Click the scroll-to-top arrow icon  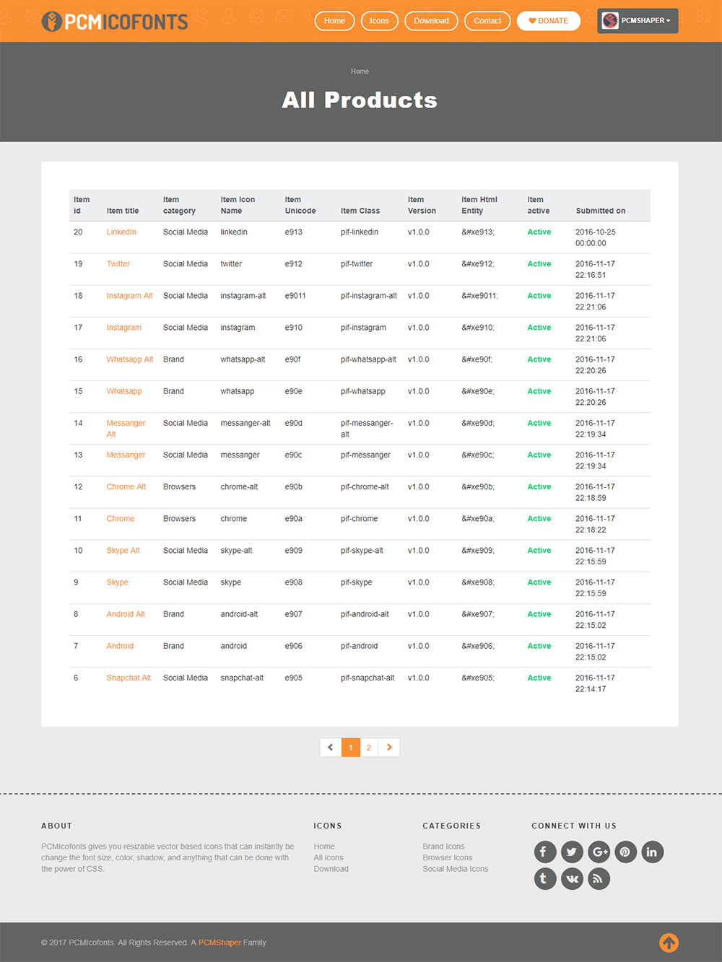[x=669, y=943]
